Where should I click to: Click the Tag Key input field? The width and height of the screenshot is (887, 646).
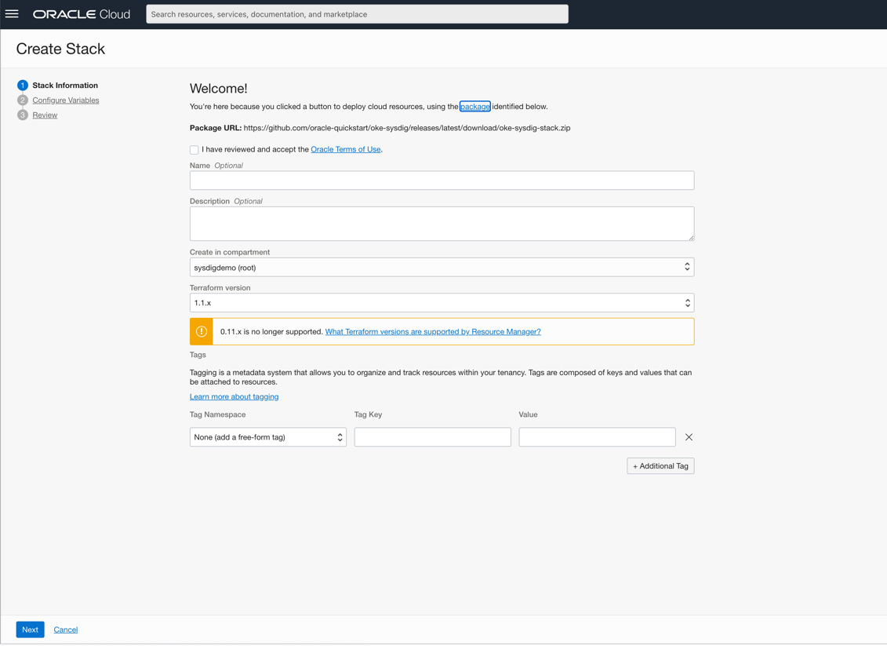(x=432, y=437)
